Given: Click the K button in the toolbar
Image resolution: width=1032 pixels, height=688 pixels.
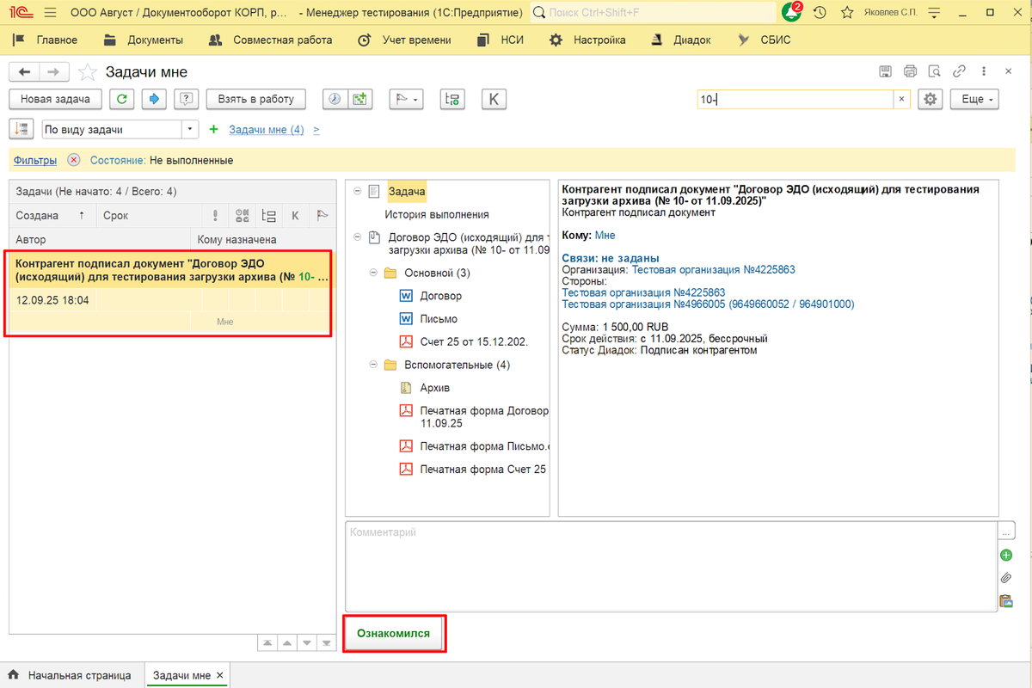Looking at the screenshot, I should pos(494,99).
